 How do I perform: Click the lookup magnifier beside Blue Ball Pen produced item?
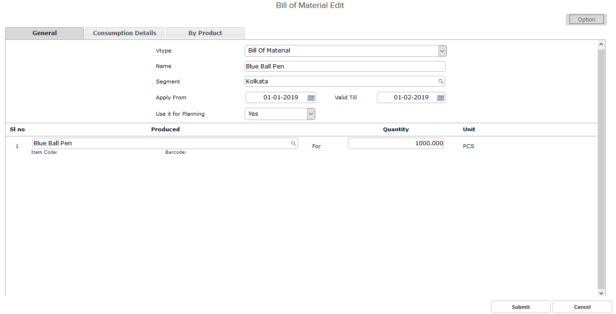coord(293,143)
